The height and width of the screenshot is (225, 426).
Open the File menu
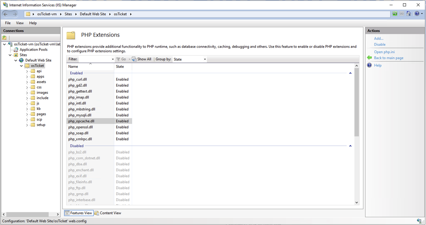click(8, 23)
